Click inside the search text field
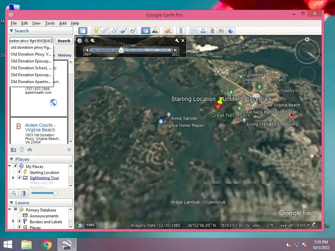Screen dimensions: 335x251 (x=31, y=41)
